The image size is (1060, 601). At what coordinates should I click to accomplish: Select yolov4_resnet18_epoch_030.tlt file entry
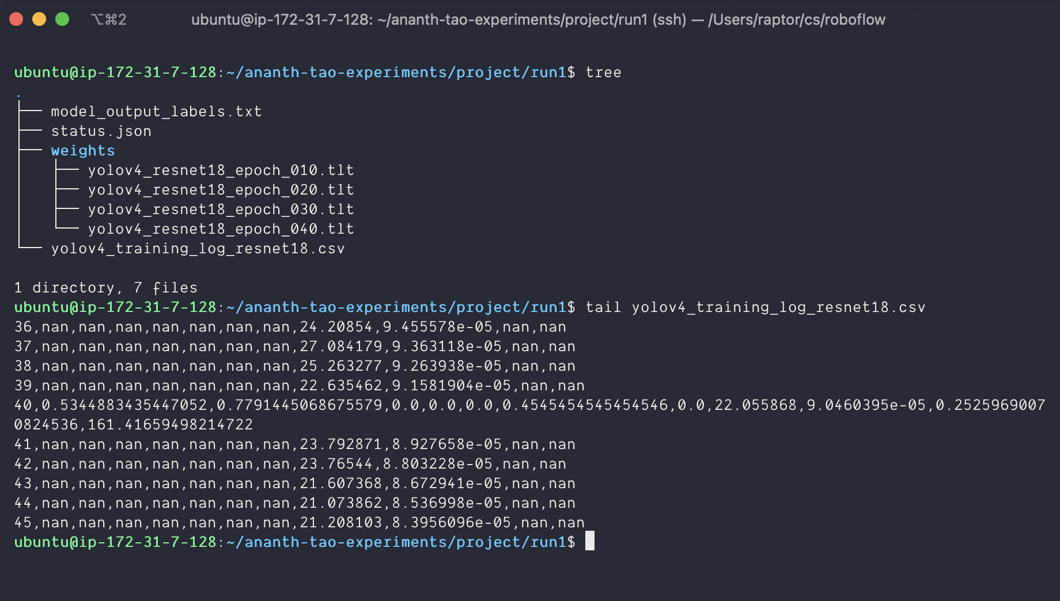[221, 210]
